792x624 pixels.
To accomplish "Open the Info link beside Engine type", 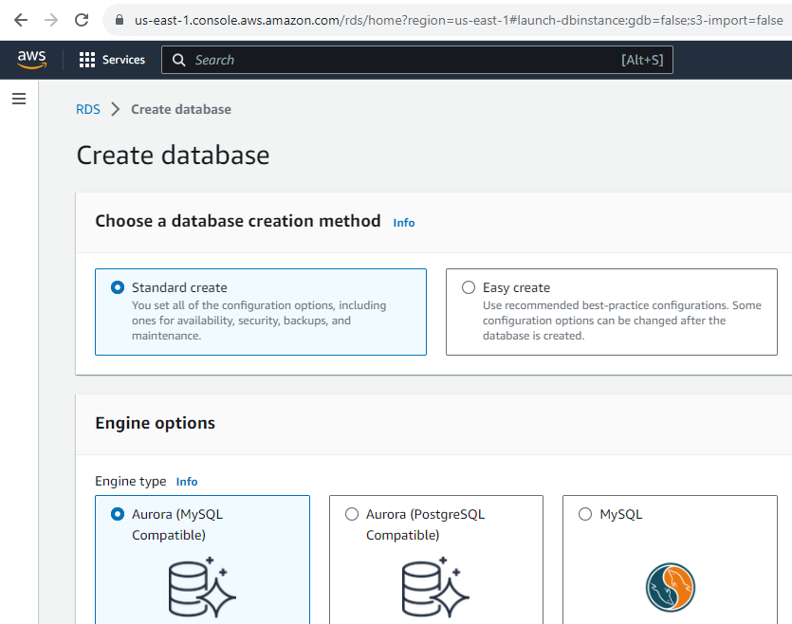I will pos(187,482).
